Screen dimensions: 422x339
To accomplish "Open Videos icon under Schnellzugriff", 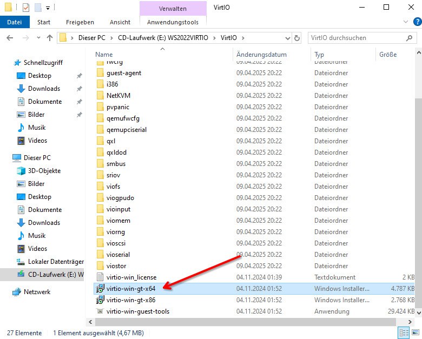I will coord(21,141).
